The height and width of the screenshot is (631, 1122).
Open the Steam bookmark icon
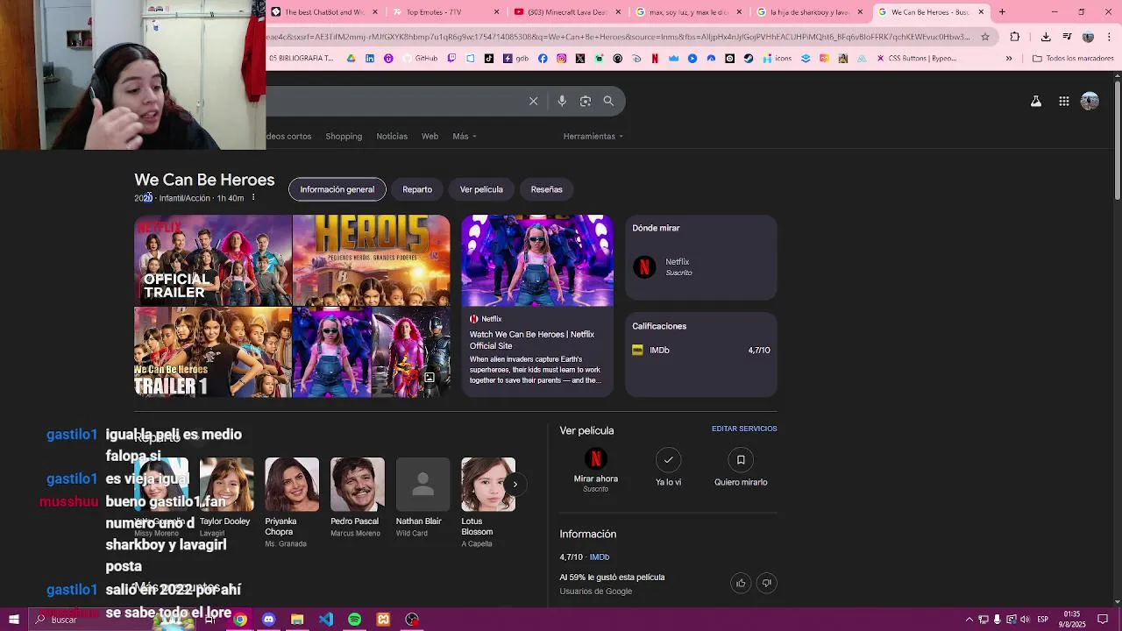[x=749, y=59]
